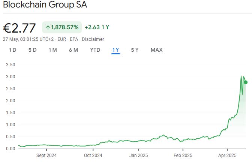Viewport: 252px width, 163px height.
Task: Select the 1 D time range tab
Action: [12, 50]
